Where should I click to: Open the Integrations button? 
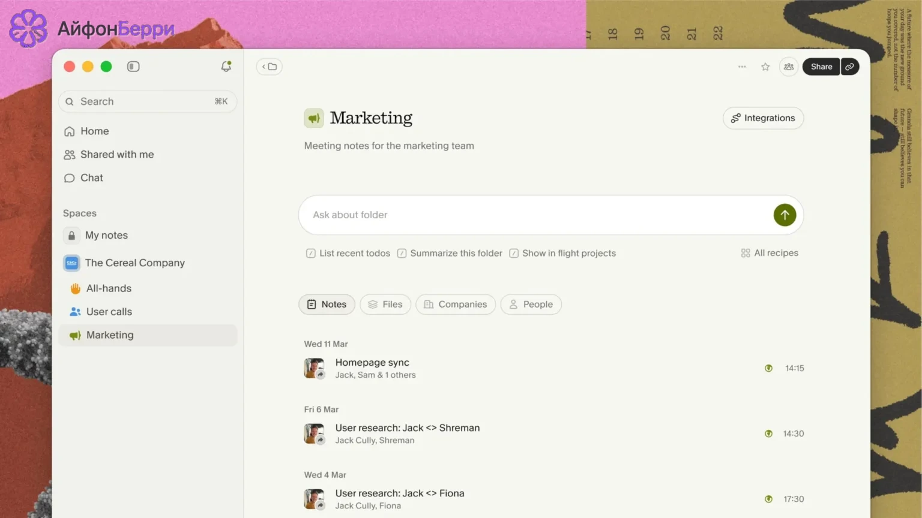[763, 118]
